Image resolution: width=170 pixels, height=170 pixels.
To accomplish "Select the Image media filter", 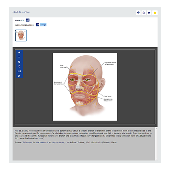I will 43,25.
